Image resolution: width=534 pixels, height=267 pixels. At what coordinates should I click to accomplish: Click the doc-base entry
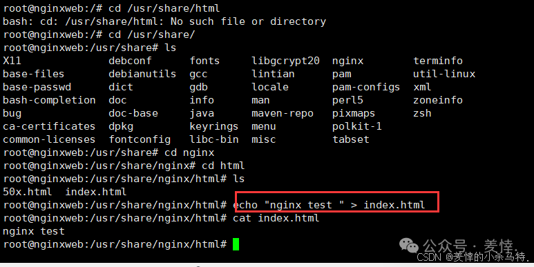pyautogui.click(x=133, y=113)
